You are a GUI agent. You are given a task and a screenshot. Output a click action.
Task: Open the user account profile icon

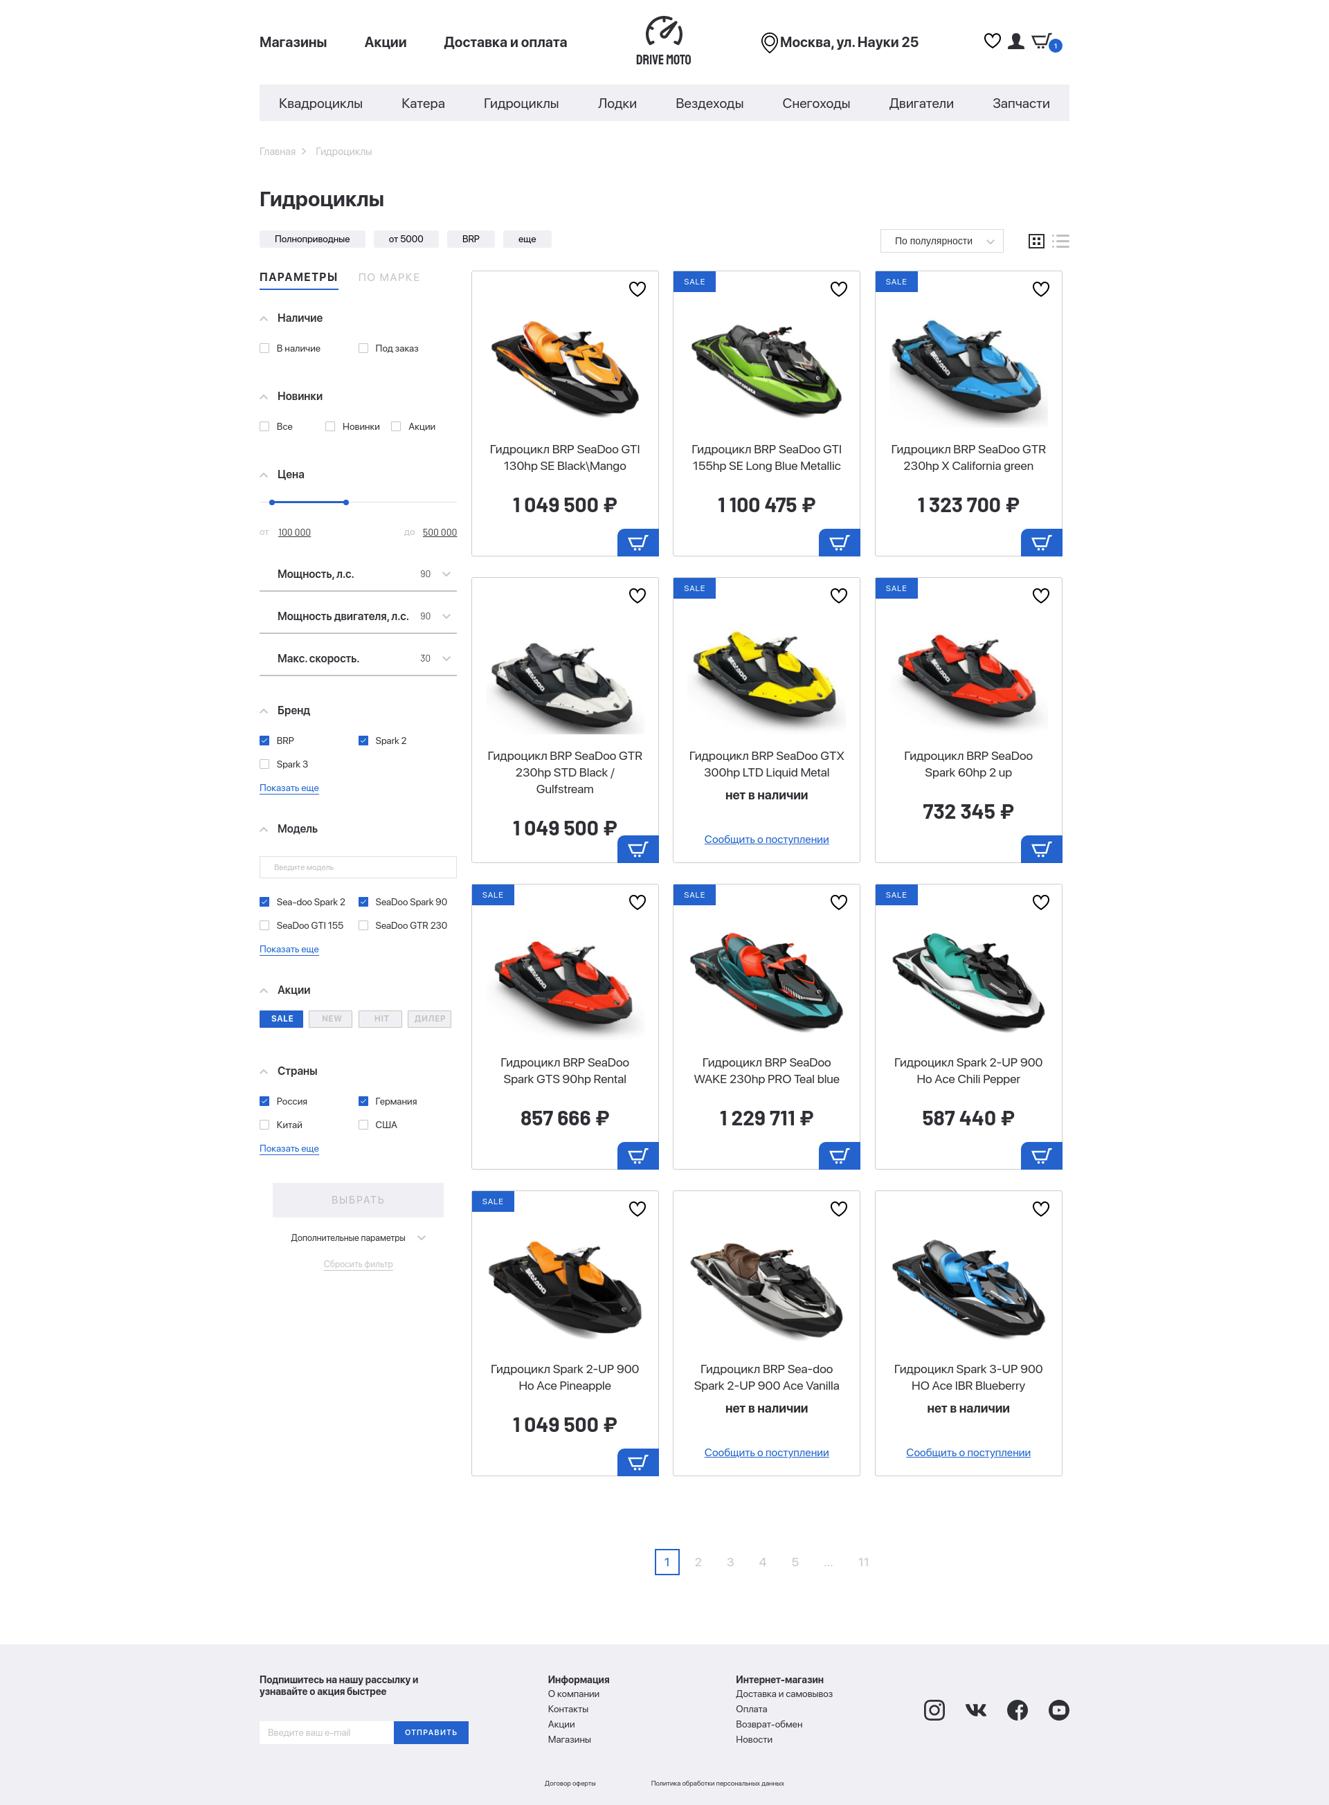coord(1016,41)
